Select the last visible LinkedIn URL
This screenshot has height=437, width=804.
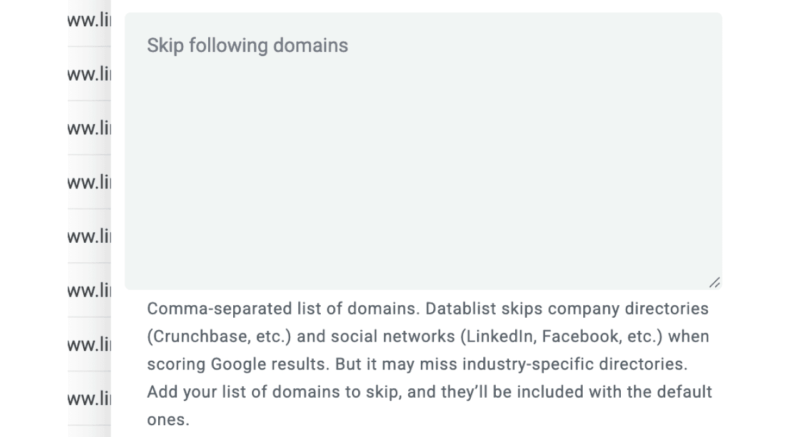pyautogui.click(x=88, y=398)
